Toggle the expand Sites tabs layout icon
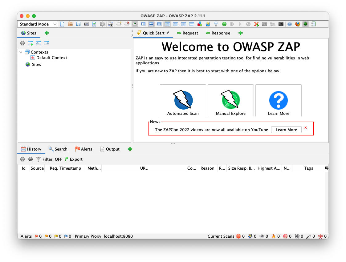The height and width of the screenshot is (262, 346). click(143, 24)
